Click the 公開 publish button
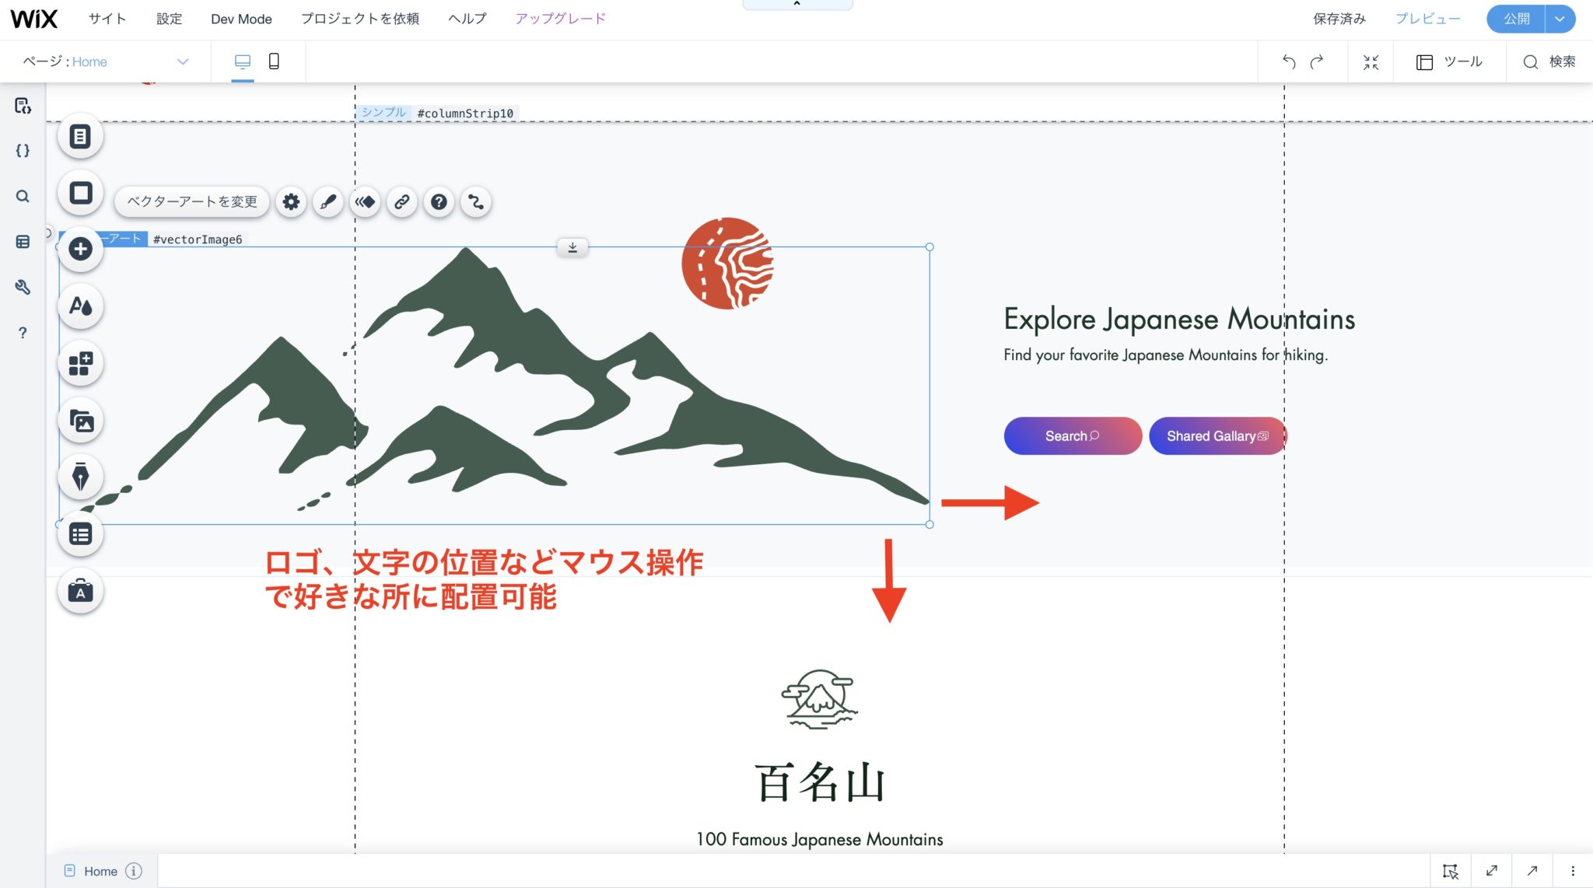This screenshot has width=1593, height=888. (1516, 19)
